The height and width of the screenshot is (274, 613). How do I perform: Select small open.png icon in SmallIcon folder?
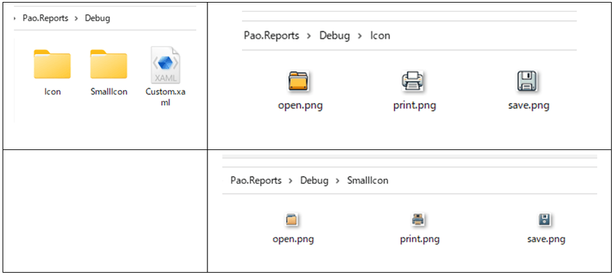[x=292, y=220]
